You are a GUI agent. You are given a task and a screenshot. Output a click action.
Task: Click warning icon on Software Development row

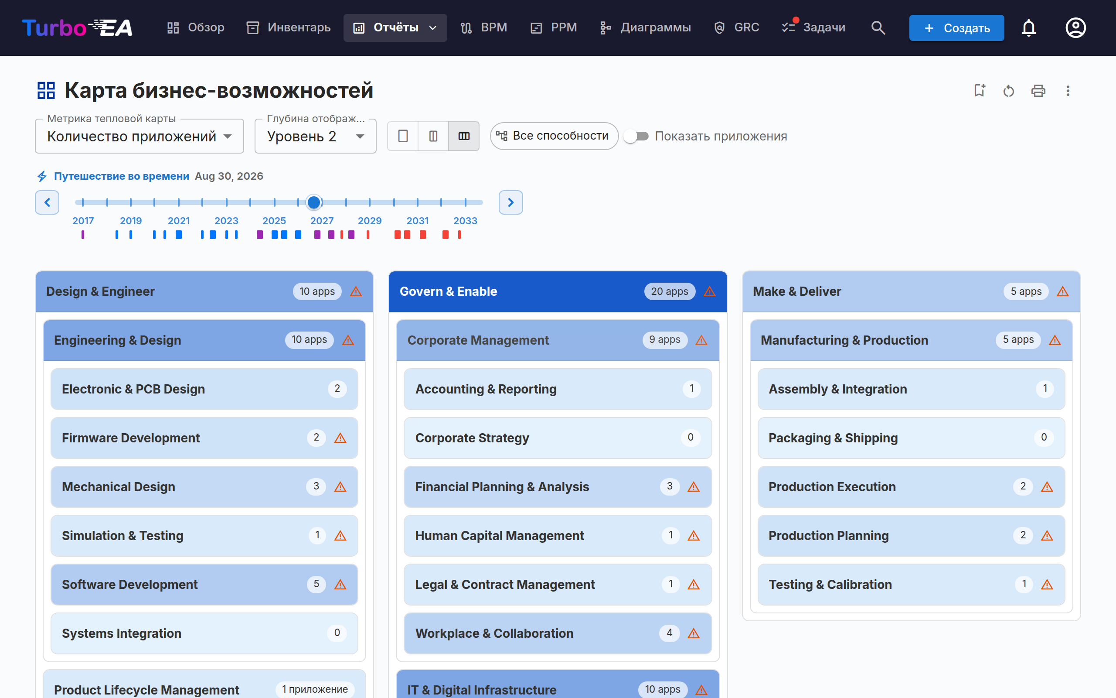[x=340, y=585]
